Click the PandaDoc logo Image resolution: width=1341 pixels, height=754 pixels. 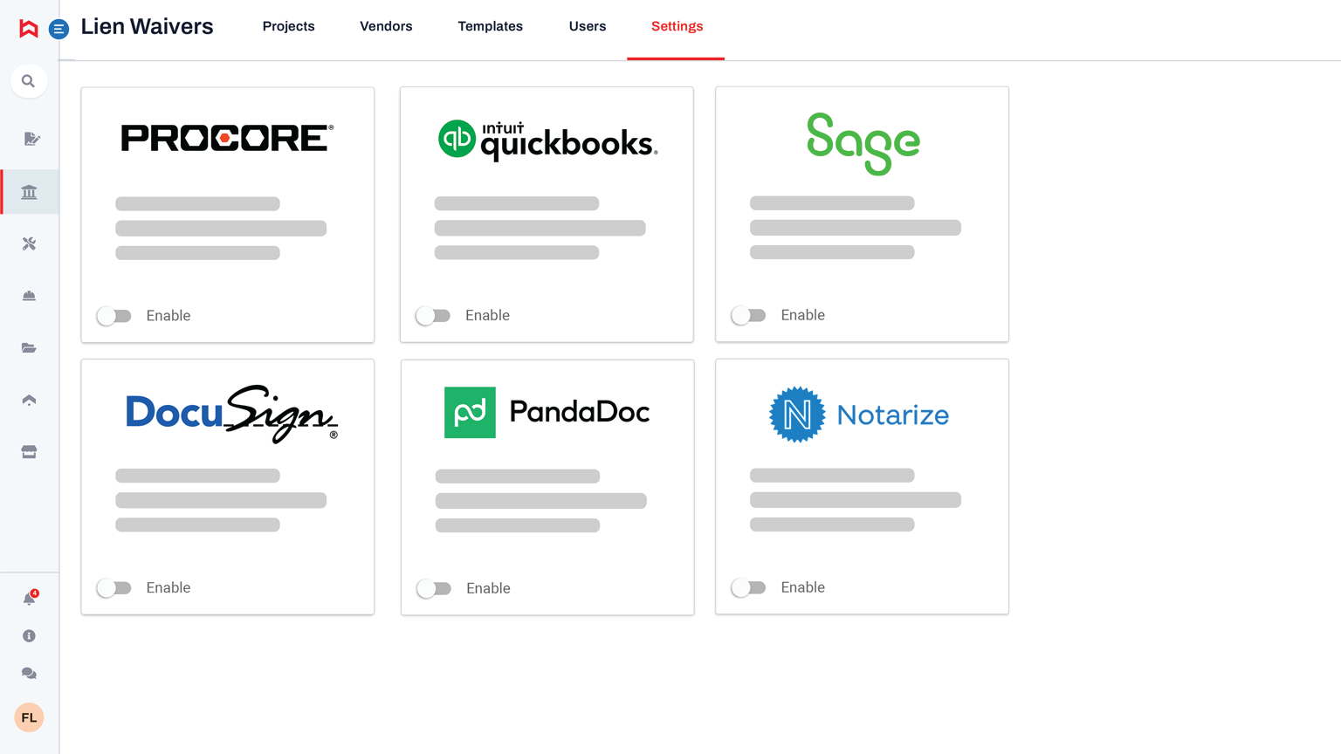point(547,412)
